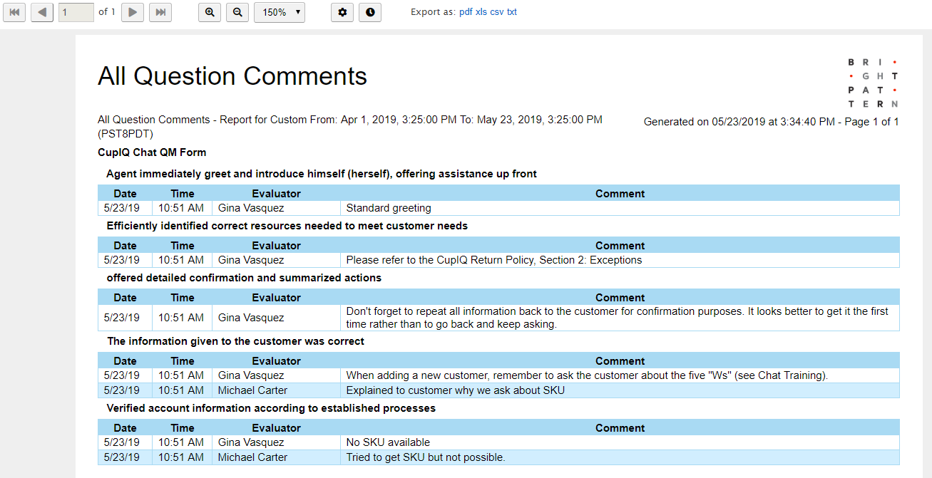The image size is (932, 478).
Task: Click the report date range description
Action: pyautogui.click(x=350, y=126)
